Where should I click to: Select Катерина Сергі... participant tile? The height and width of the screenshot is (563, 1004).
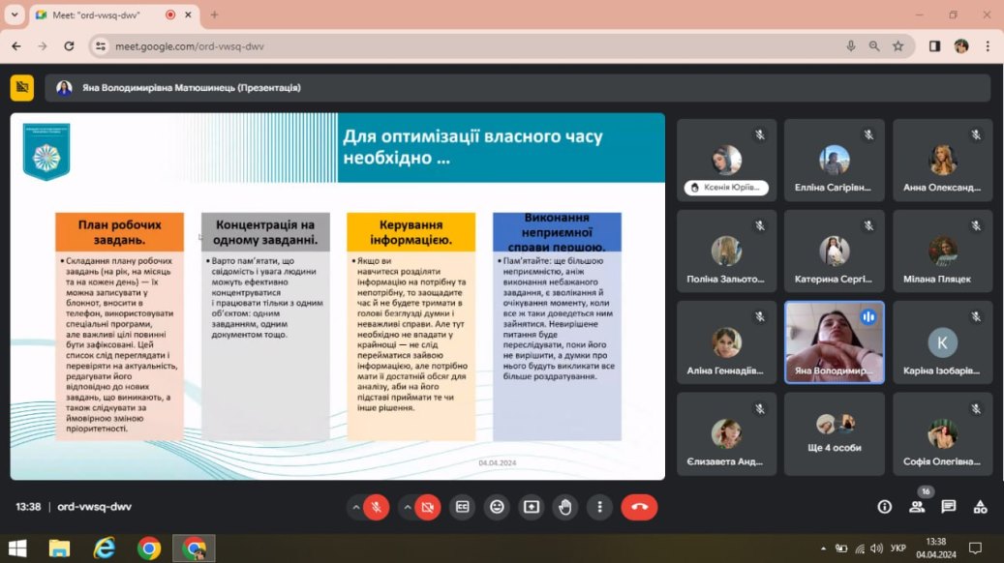[x=834, y=251]
